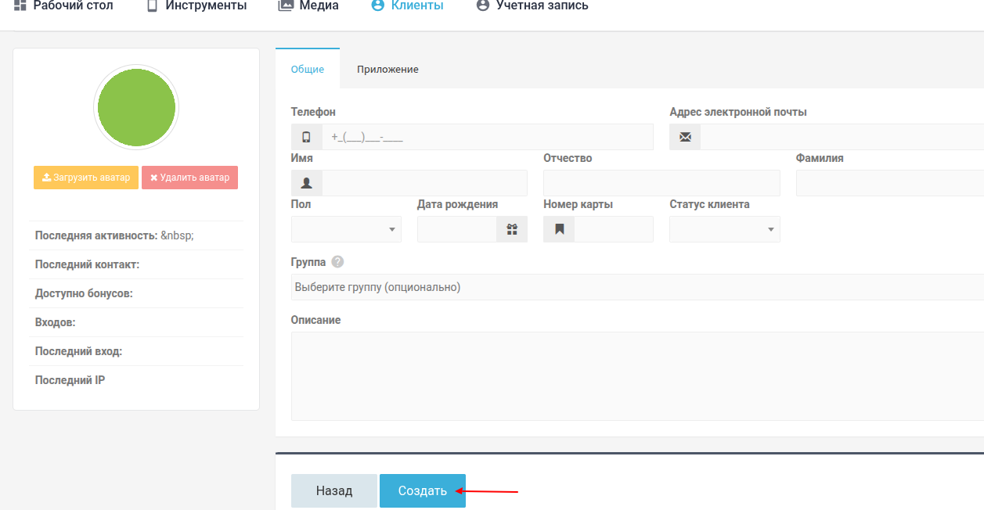Focus the Телефон input field
The width and height of the screenshot is (984, 510).
488,137
